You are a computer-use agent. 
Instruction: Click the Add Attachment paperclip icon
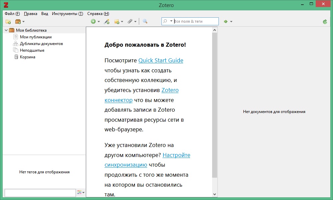click(x=130, y=22)
